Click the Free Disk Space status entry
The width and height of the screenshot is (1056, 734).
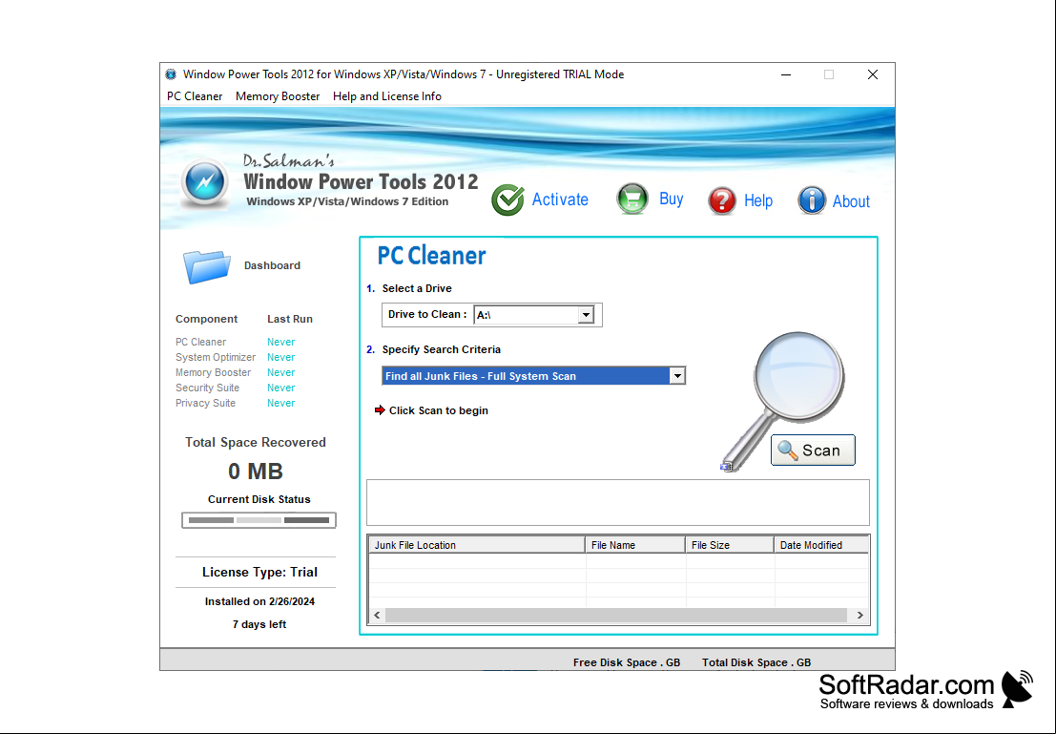[627, 662]
